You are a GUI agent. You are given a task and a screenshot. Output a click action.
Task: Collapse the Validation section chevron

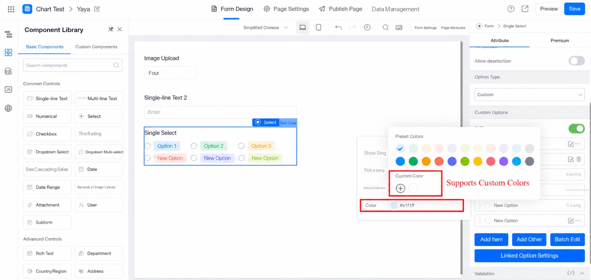(582, 273)
